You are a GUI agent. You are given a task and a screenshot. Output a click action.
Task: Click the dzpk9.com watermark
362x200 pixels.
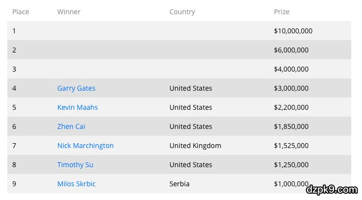coord(331,190)
